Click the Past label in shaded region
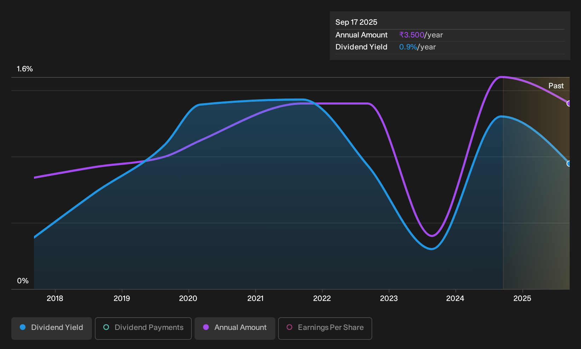The height and width of the screenshot is (349, 581). click(x=556, y=86)
